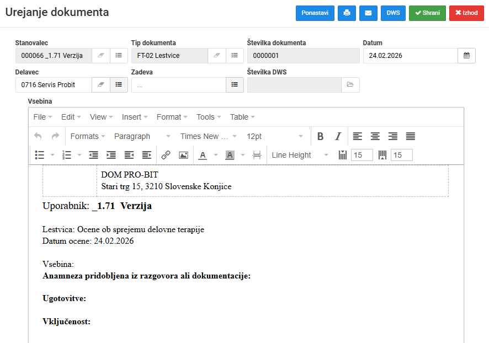Click the print icon button
Viewport: 489px width, 343px height.
(347, 13)
